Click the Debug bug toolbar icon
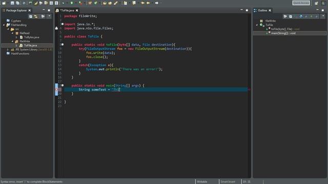 point(63,3)
